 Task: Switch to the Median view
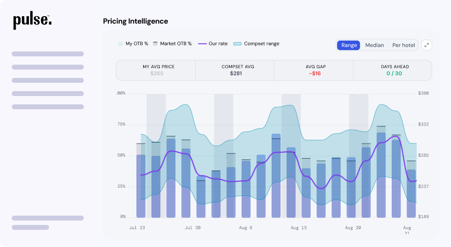click(375, 45)
